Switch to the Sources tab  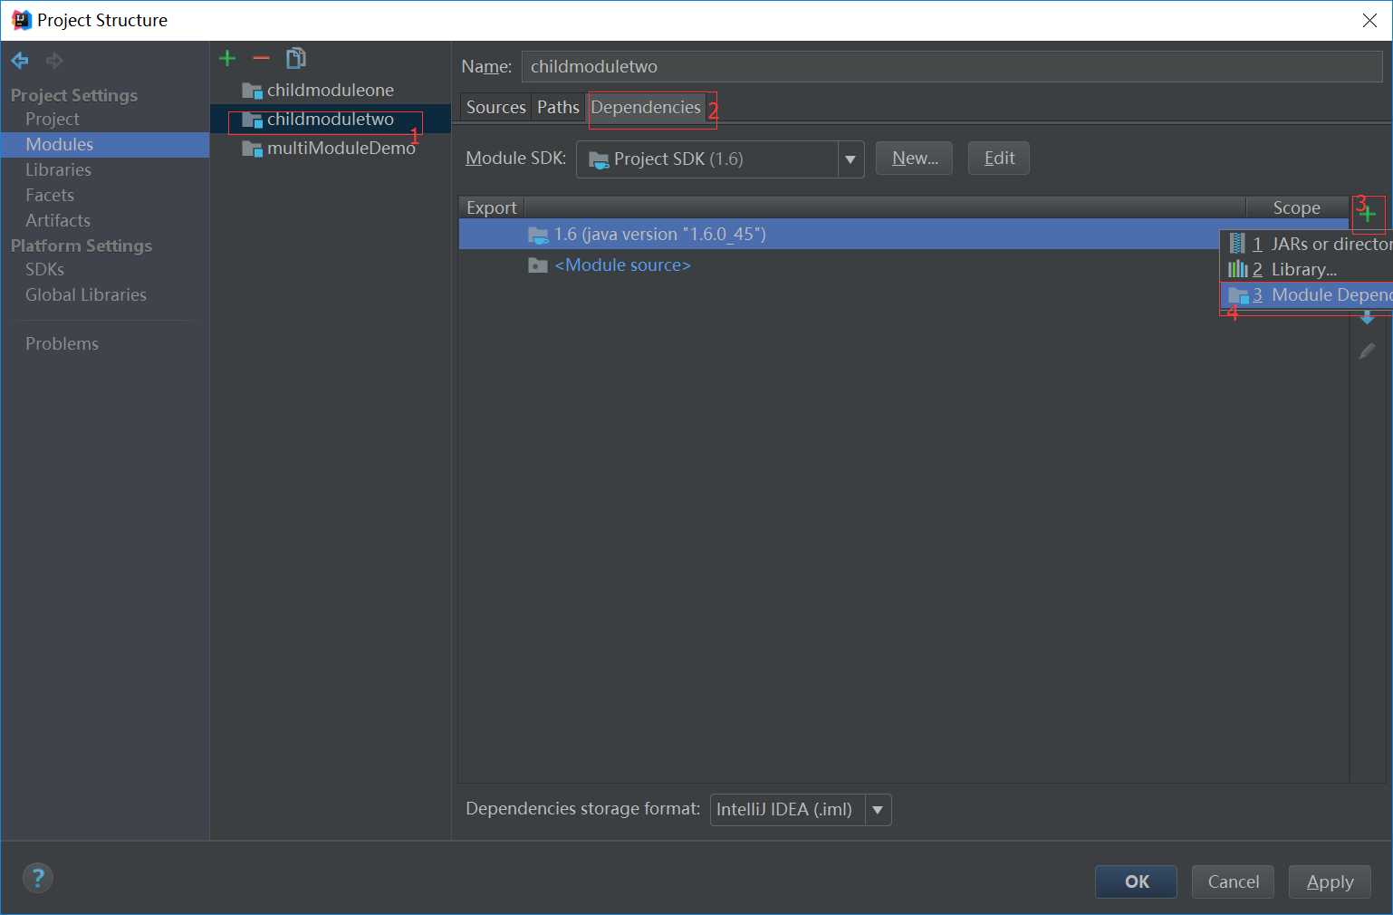[495, 107]
